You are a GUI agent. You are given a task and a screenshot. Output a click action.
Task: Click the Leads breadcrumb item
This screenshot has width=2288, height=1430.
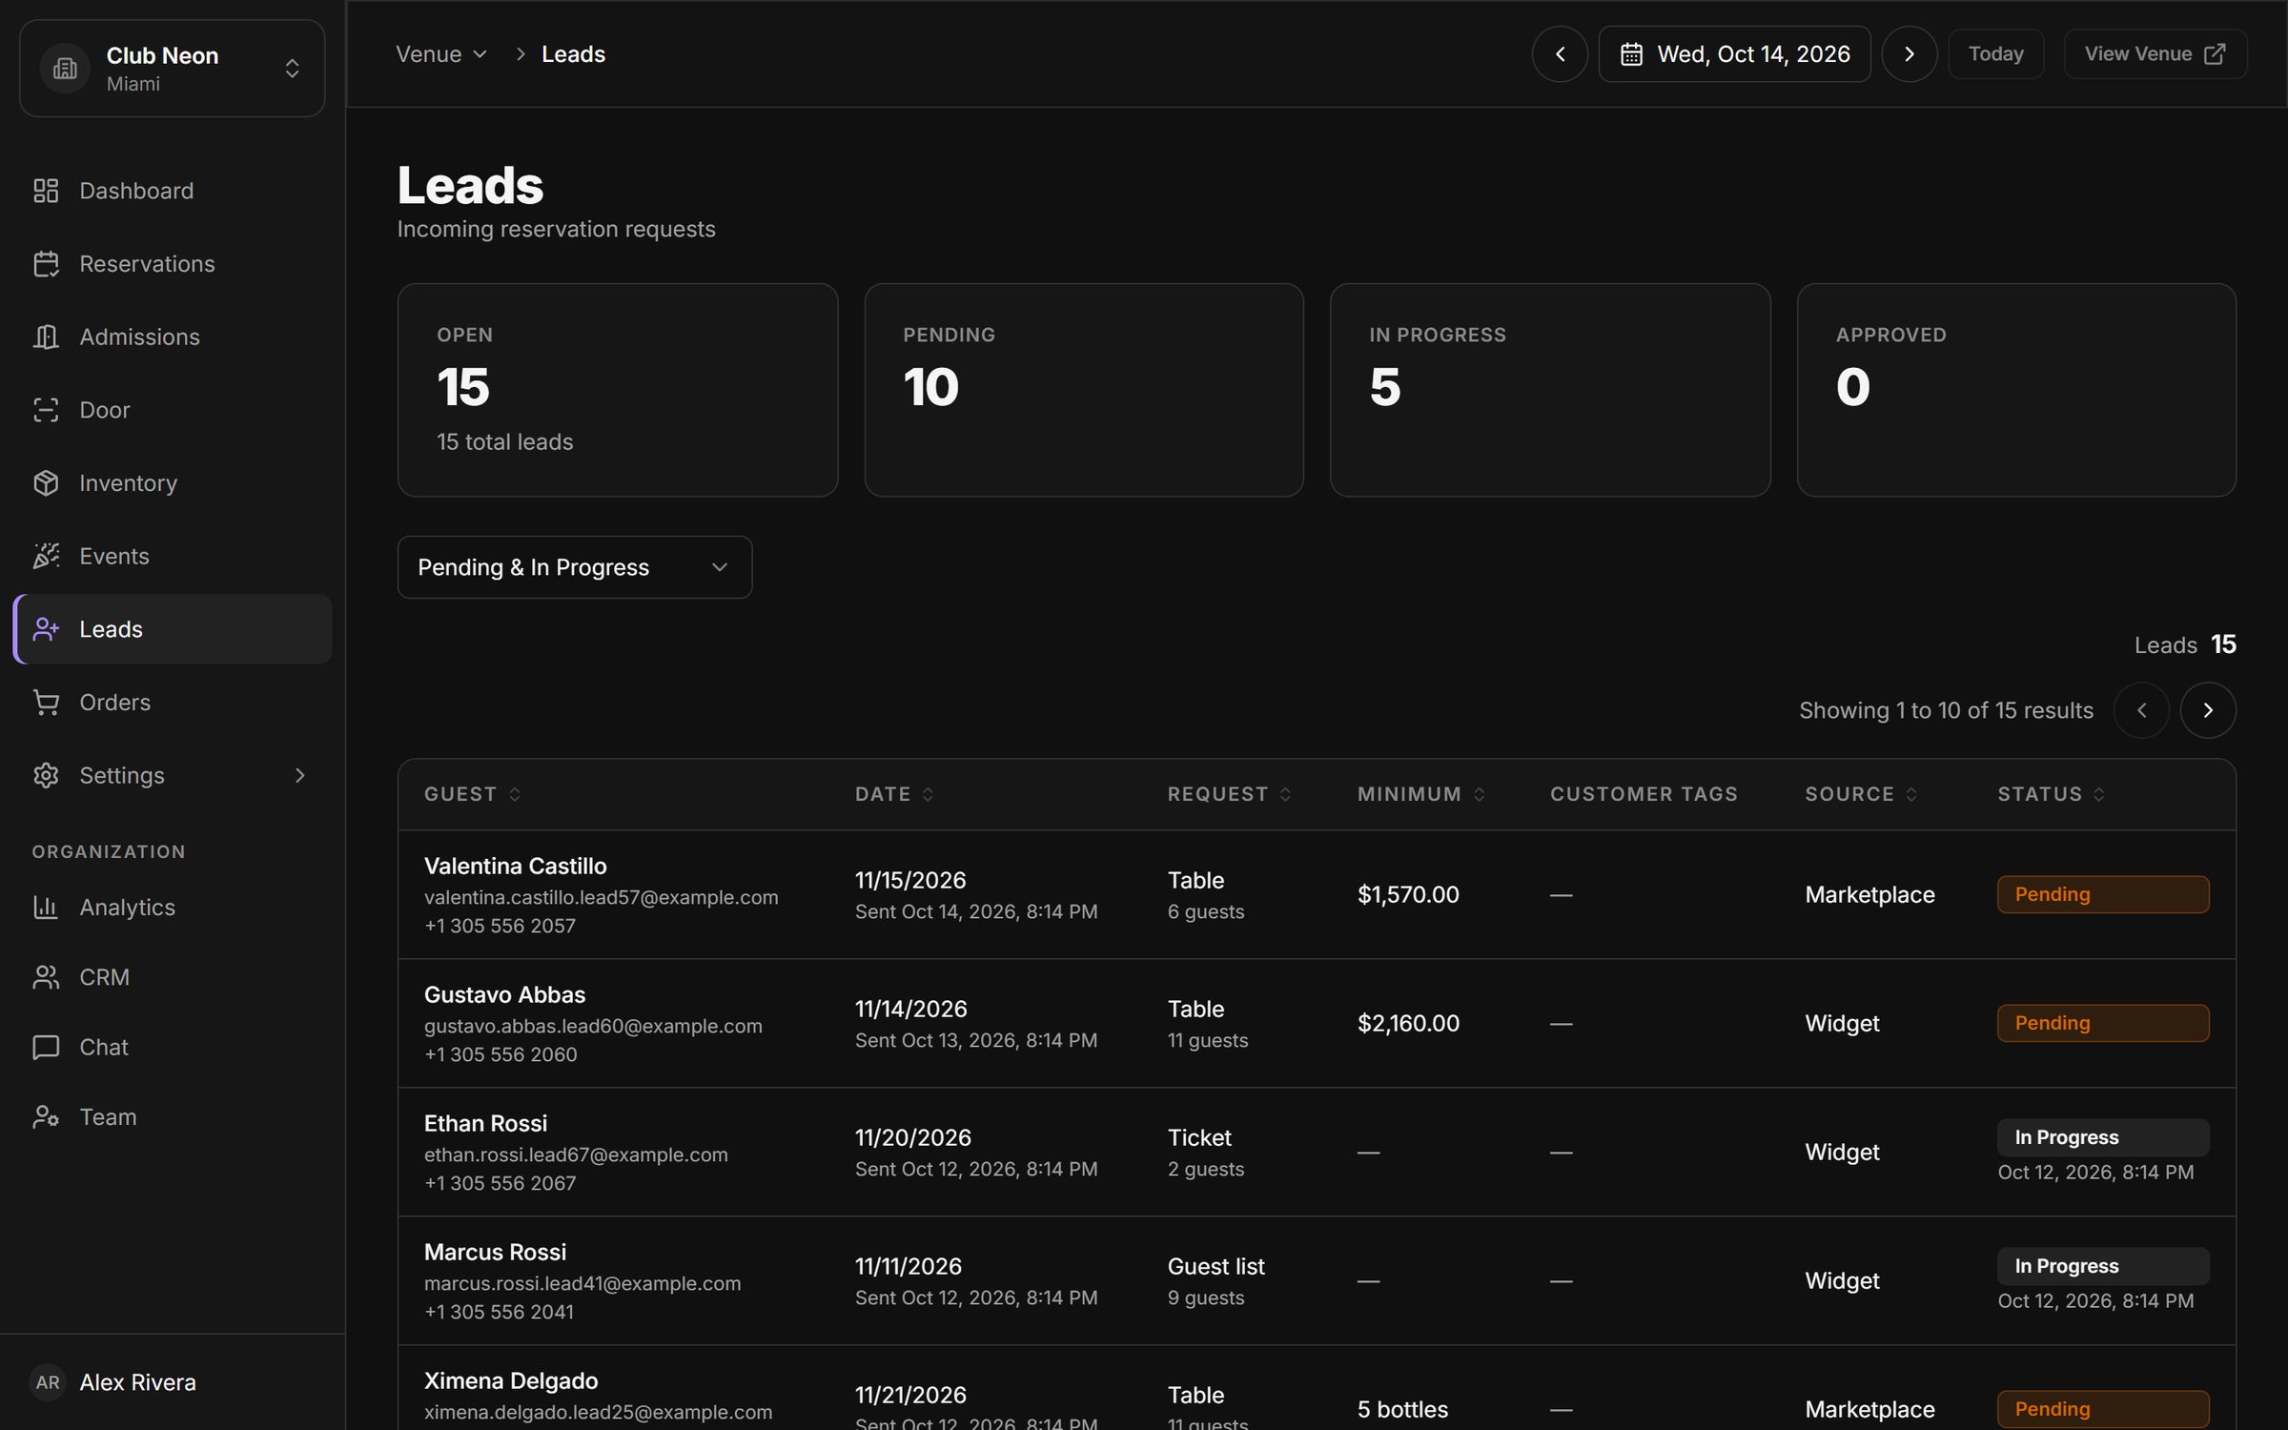click(x=573, y=54)
